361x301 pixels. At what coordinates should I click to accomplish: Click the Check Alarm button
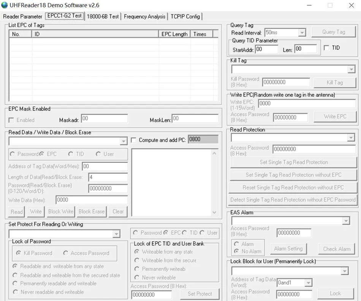click(x=337, y=249)
